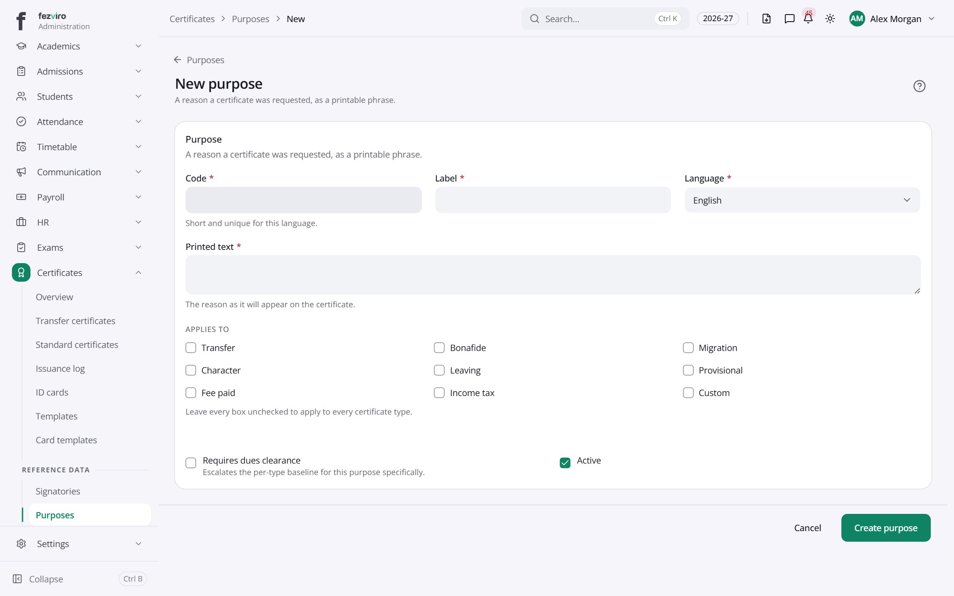
Task: Click Certificates in the breadcrumb
Action: (x=192, y=19)
